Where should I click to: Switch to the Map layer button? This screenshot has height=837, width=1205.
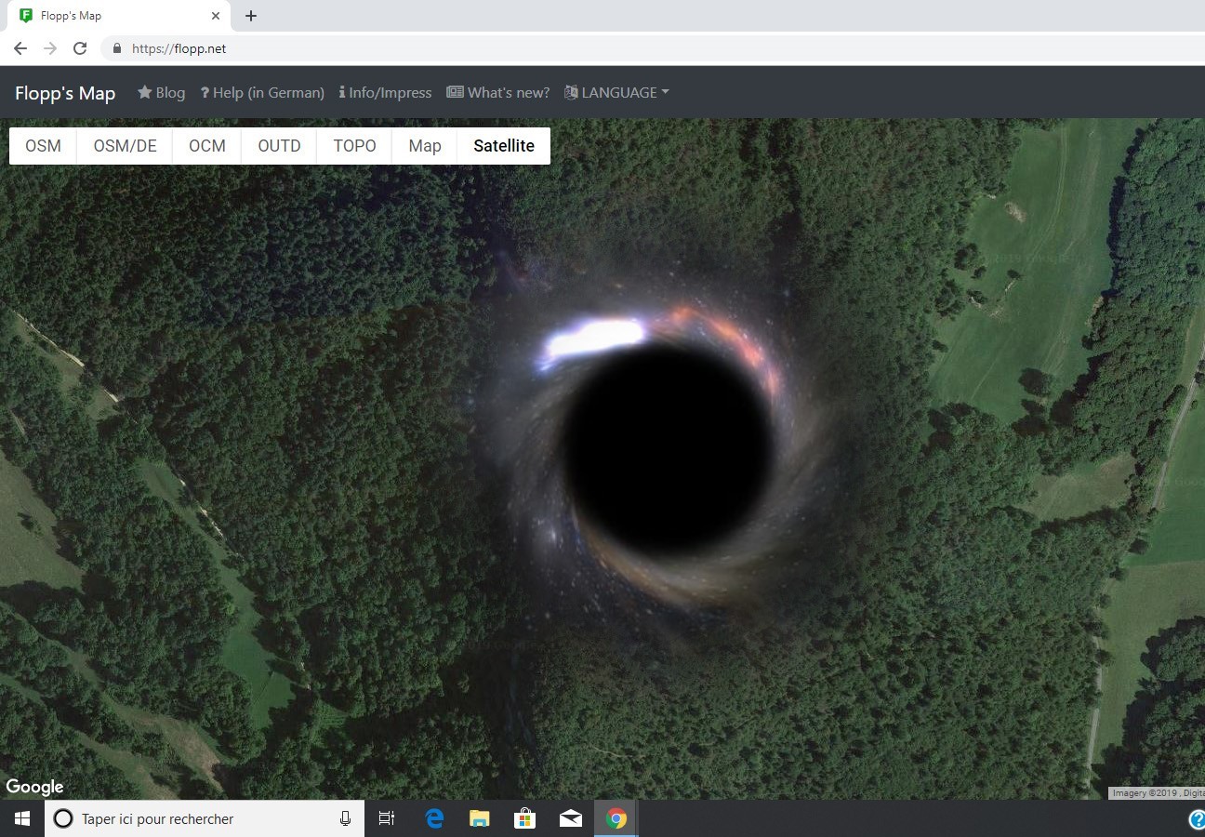pos(425,146)
